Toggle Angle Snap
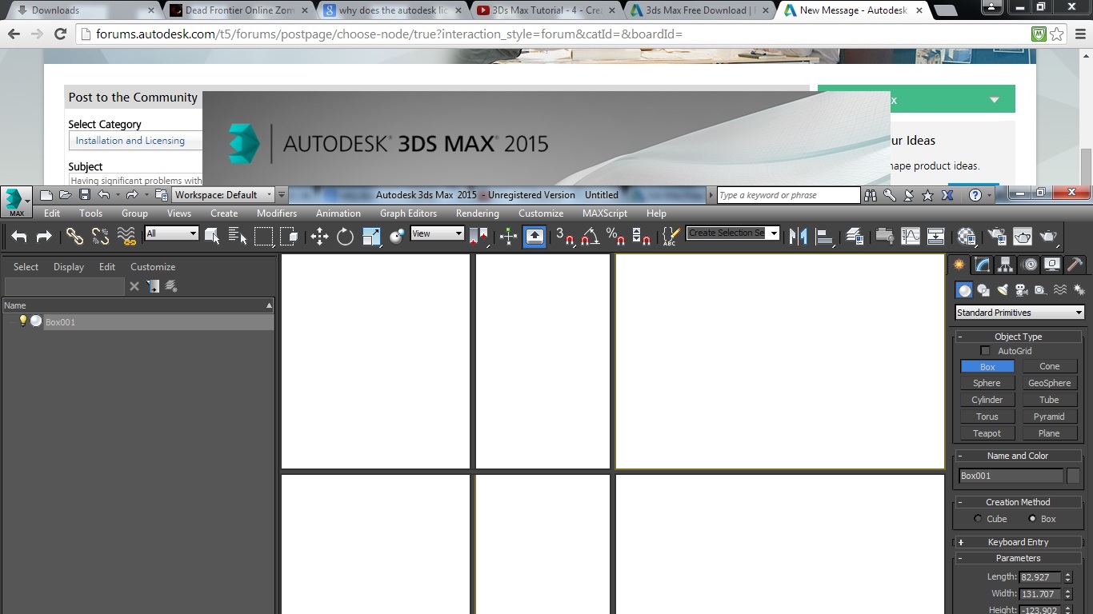The height and width of the screenshot is (614, 1093). [x=590, y=236]
